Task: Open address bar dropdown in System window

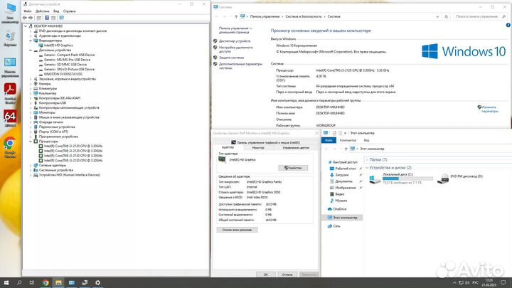Action: point(437,16)
